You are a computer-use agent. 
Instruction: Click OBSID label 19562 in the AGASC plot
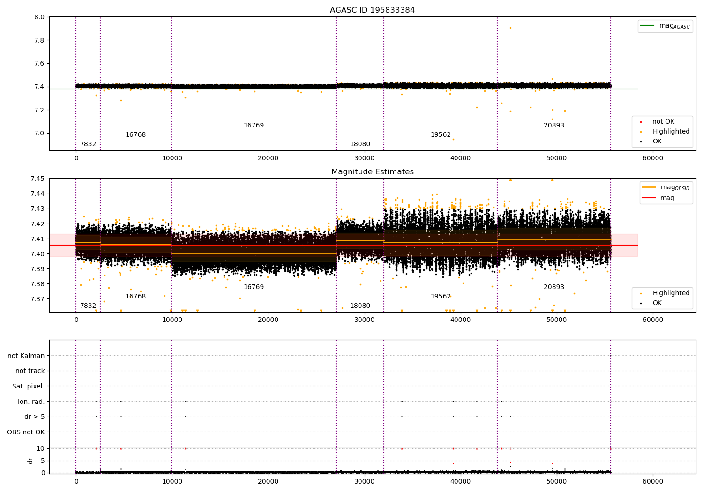point(441,135)
